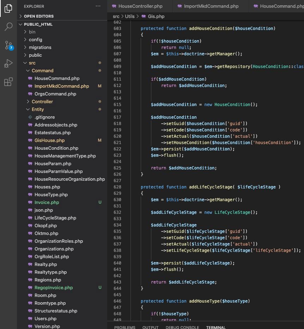Open Oktmo.php file

pos(62,233)
